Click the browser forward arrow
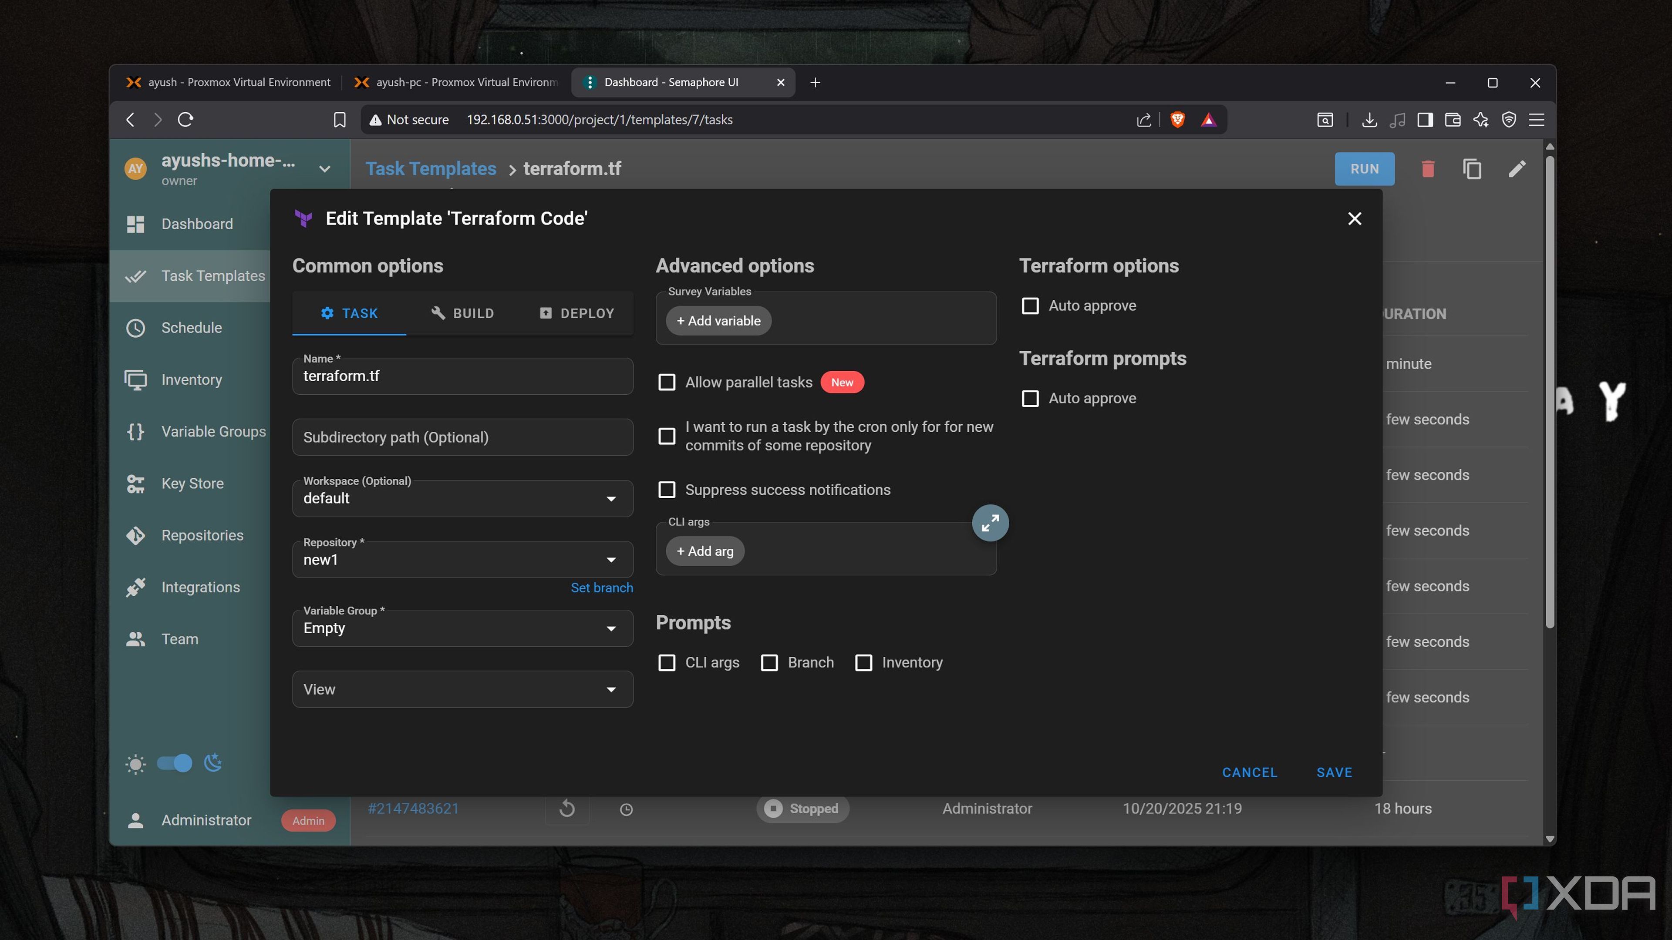Image resolution: width=1672 pixels, height=940 pixels. (x=158, y=119)
